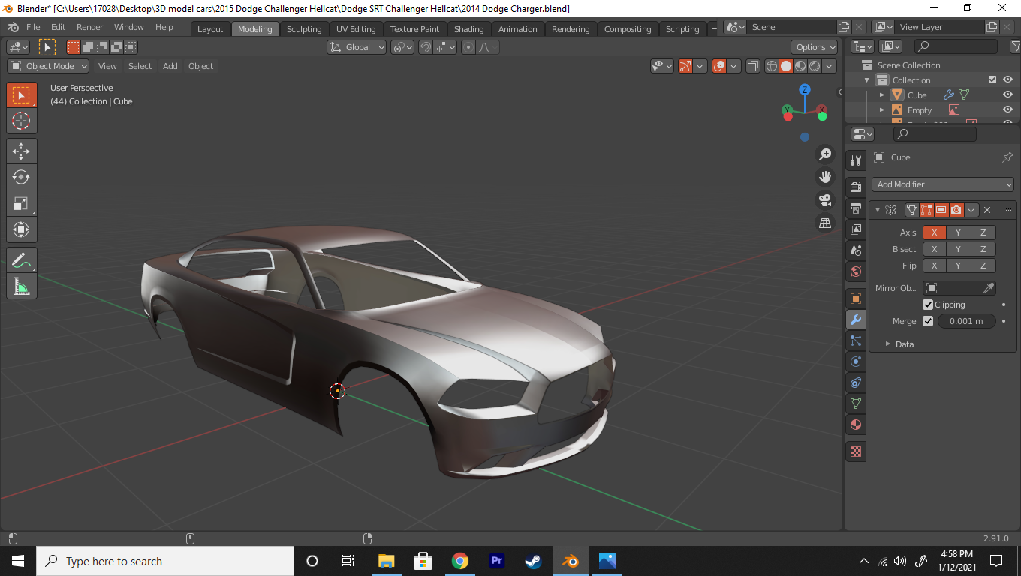Select the Move tool in the toolbar
This screenshot has width=1021, height=576.
pos(21,151)
